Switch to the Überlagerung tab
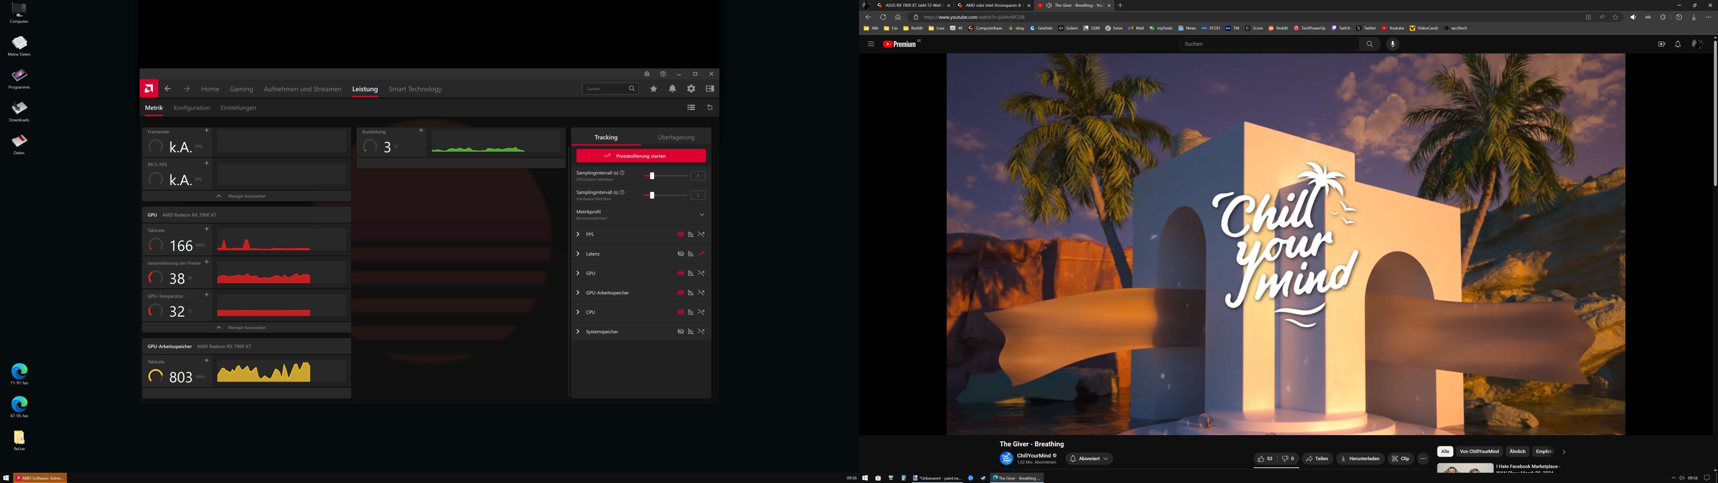 pyautogui.click(x=676, y=137)
